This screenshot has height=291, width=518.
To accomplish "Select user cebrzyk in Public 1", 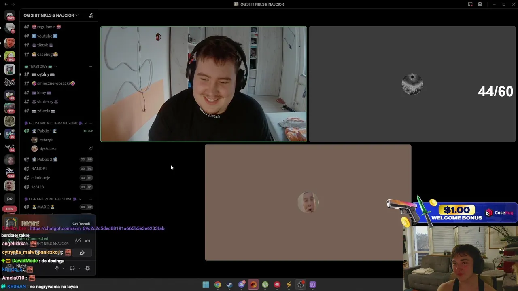I will (62, 140).
